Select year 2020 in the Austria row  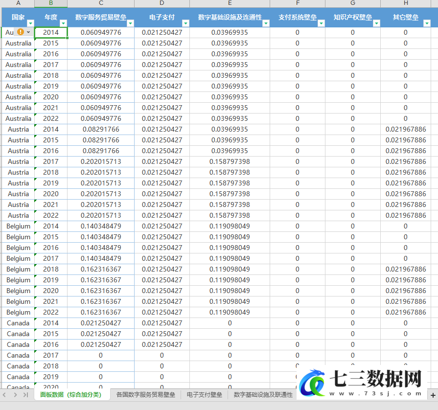coord(51,194)
